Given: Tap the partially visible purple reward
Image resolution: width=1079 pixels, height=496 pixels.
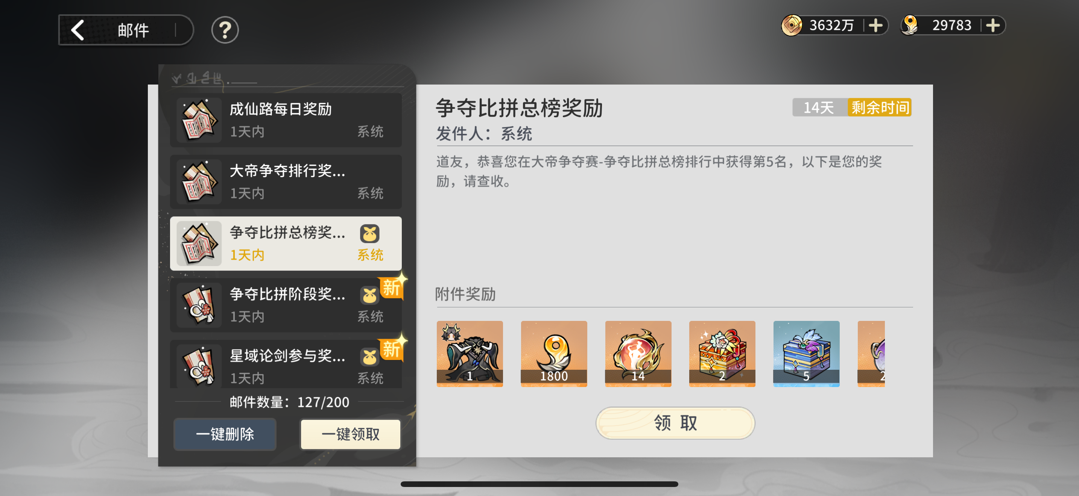Looking at the screenshot, I should click(x=871, y=353).
